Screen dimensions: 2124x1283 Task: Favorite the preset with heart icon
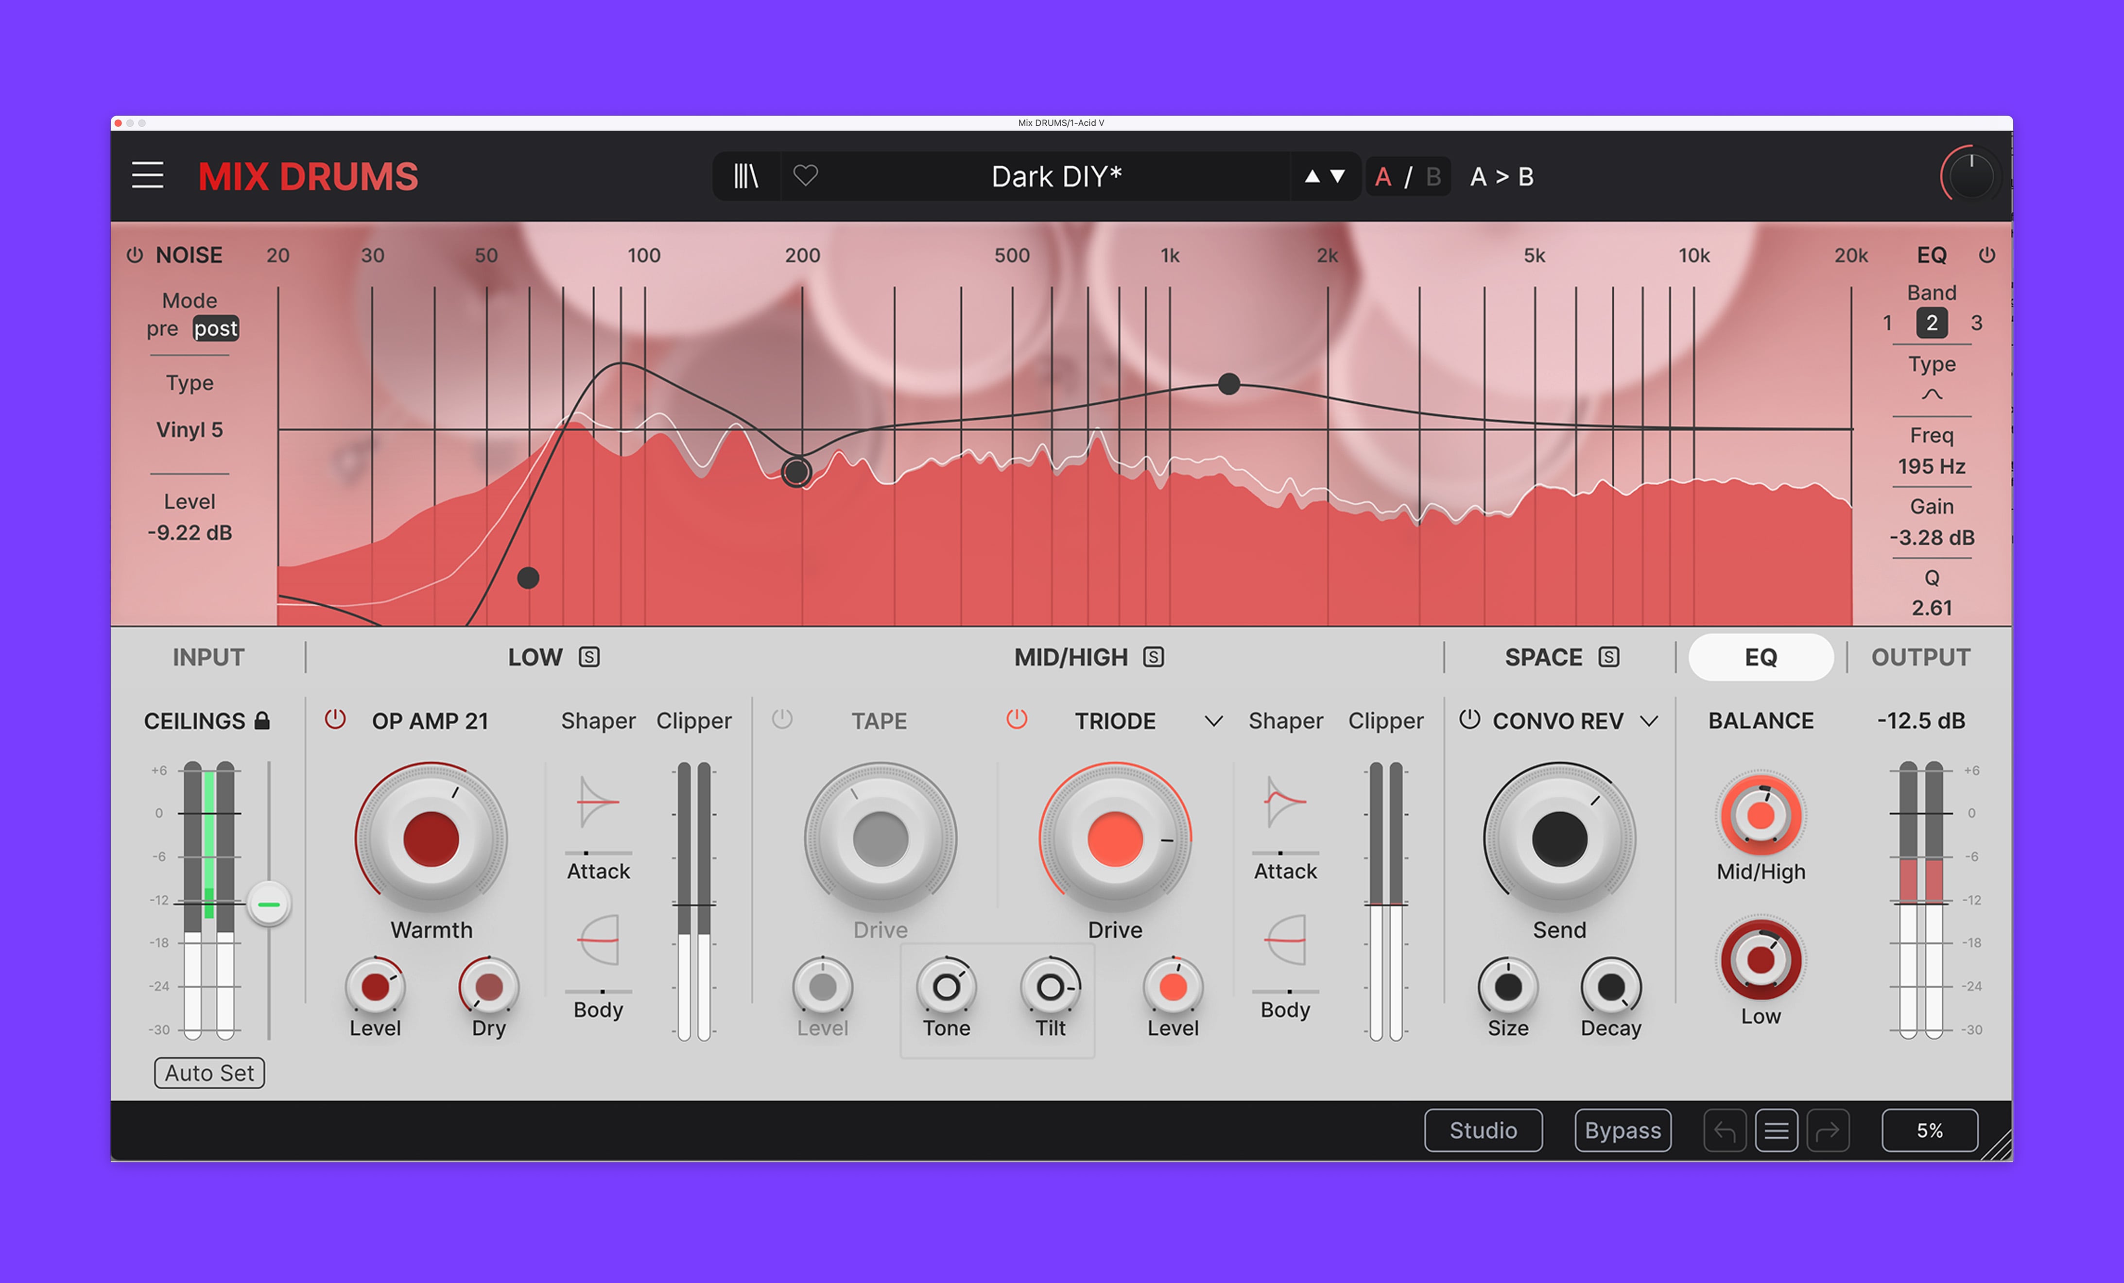(805, 176)
